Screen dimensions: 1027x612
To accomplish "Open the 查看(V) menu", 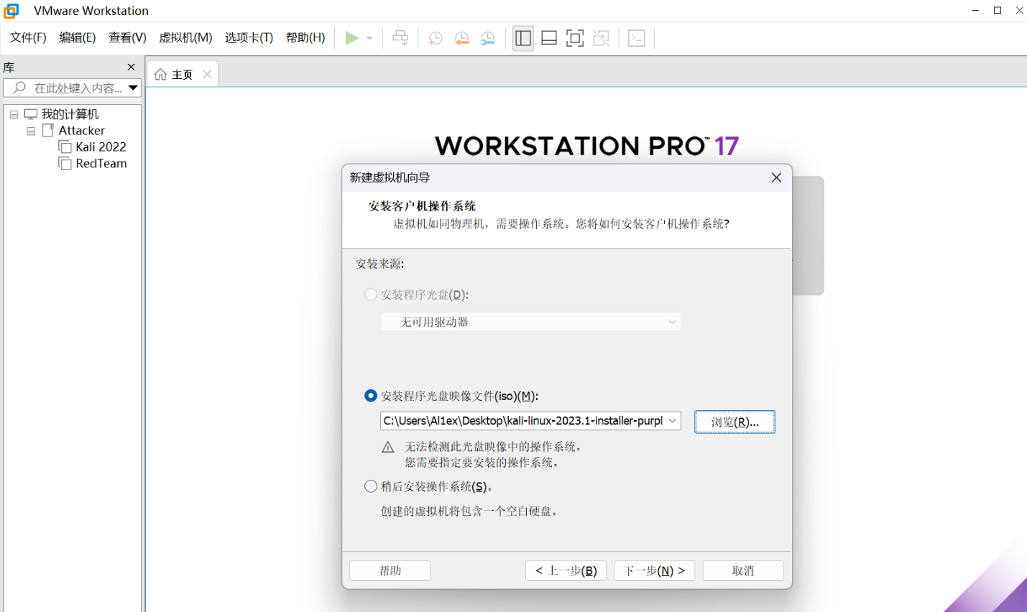I will [127, 37].
